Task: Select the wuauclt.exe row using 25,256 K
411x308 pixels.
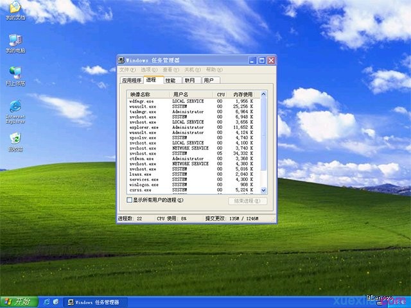Action: (193, 107)
